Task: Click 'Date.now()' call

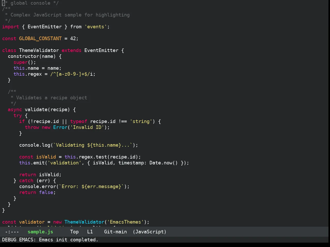Action: point(164,163)
